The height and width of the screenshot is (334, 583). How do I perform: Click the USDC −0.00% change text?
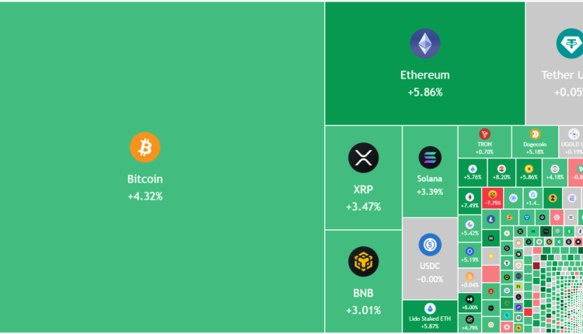[430, 279]
